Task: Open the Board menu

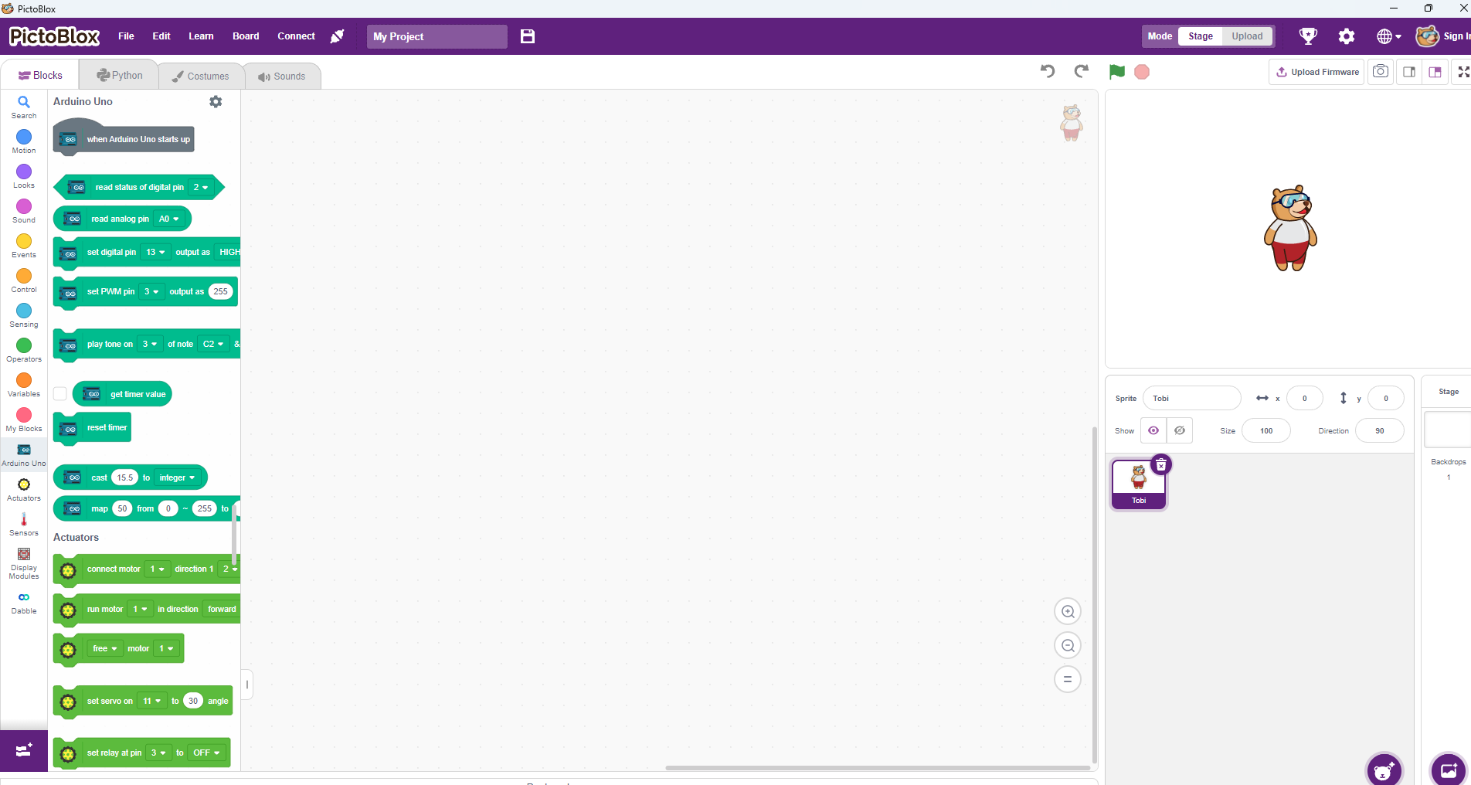Action: pos(246,36)
